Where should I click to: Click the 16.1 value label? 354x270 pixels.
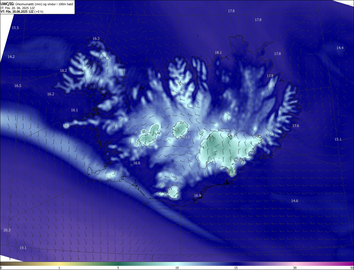[74, 110]
